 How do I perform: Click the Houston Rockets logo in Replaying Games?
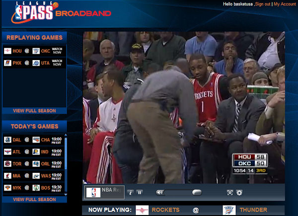tap(7, 51)
